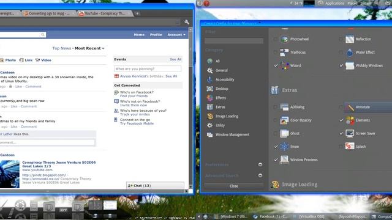Click Facebook Profile link

tap(156, 35)
